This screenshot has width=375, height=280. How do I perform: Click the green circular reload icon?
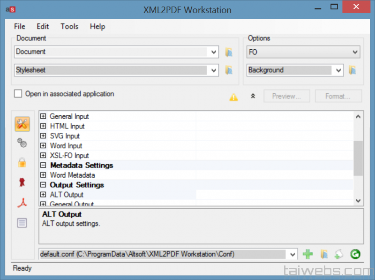click(x=355, y=254)
